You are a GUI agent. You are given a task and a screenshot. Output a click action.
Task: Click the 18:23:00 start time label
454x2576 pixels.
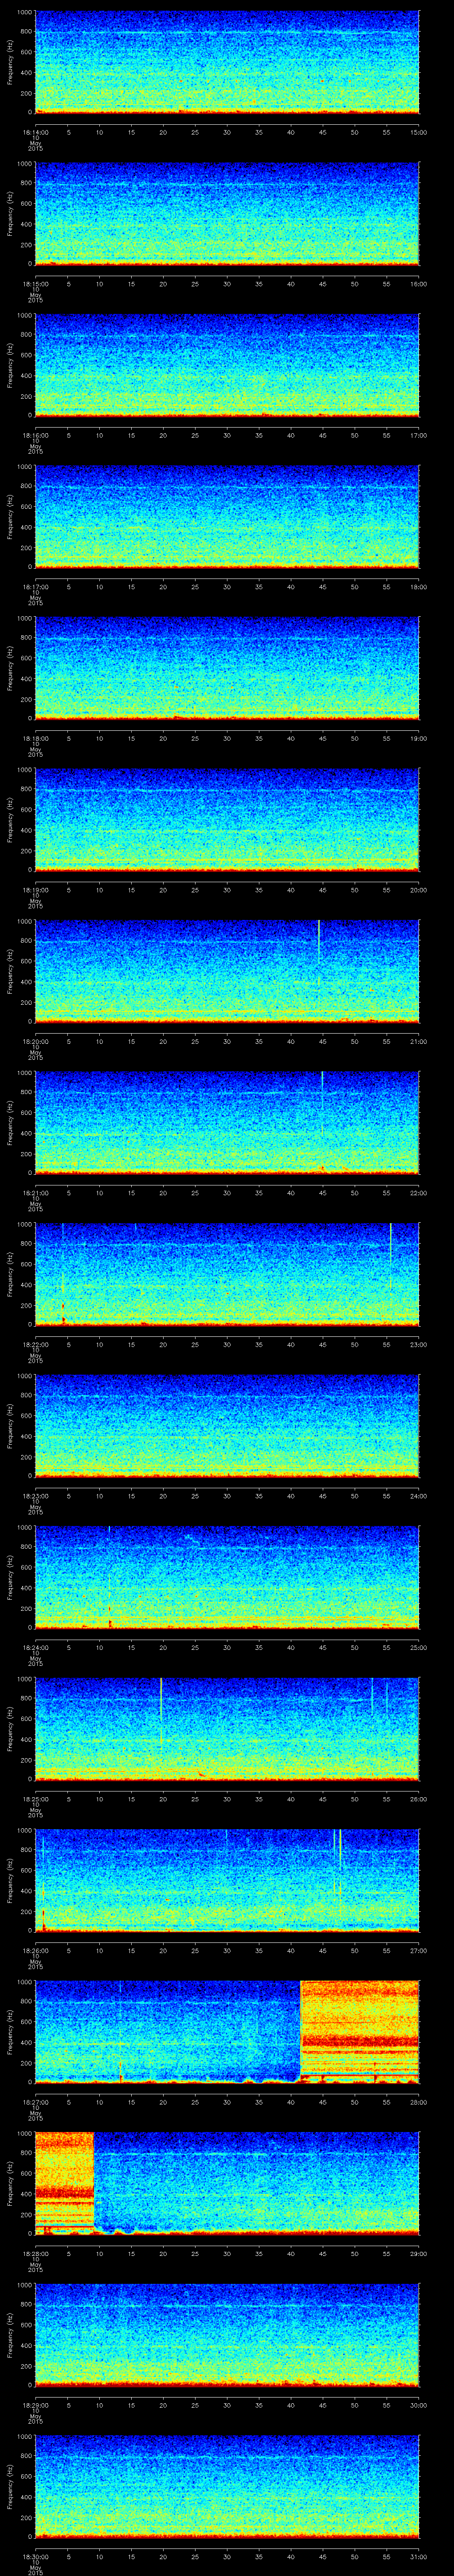pos(35,1496)
